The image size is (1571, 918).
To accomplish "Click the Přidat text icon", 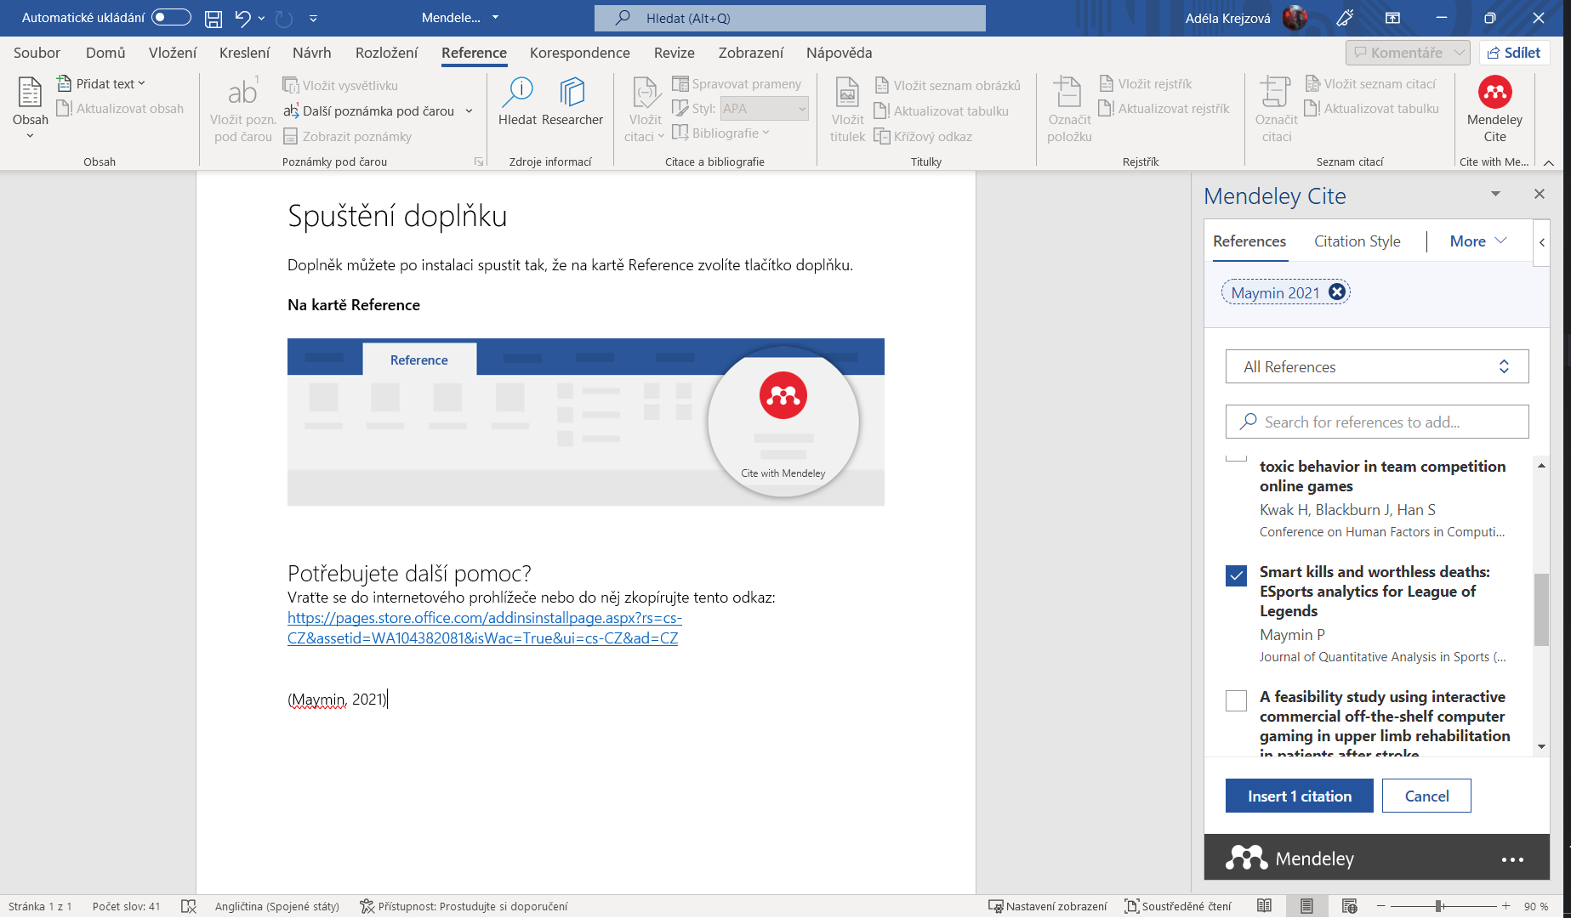I will [64, 83].
